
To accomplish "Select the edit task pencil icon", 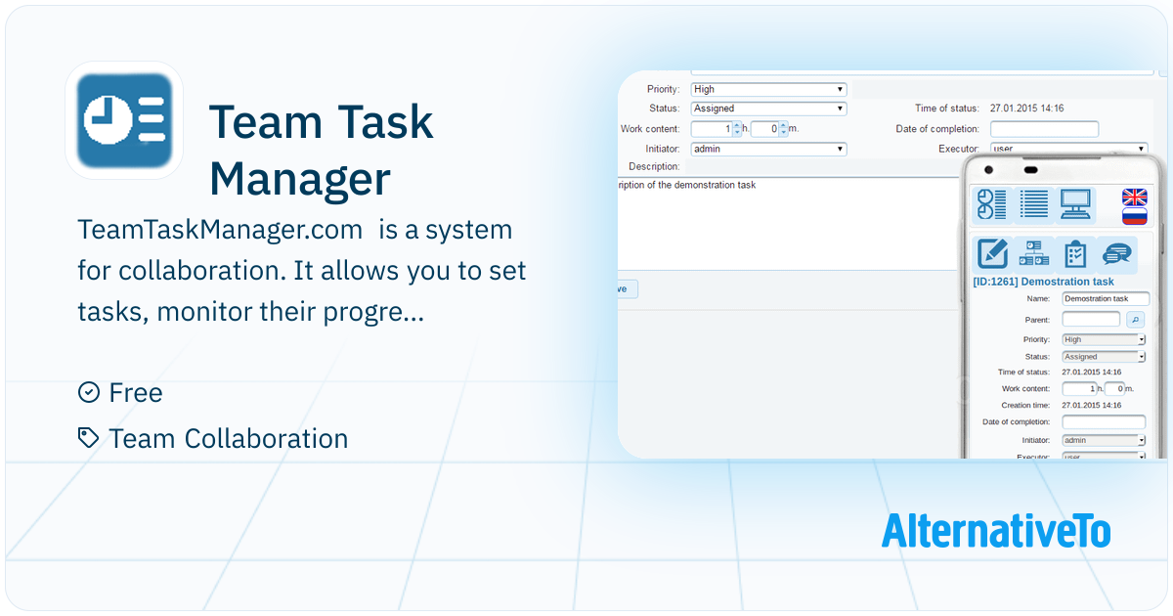I will (x=993, y=254).
